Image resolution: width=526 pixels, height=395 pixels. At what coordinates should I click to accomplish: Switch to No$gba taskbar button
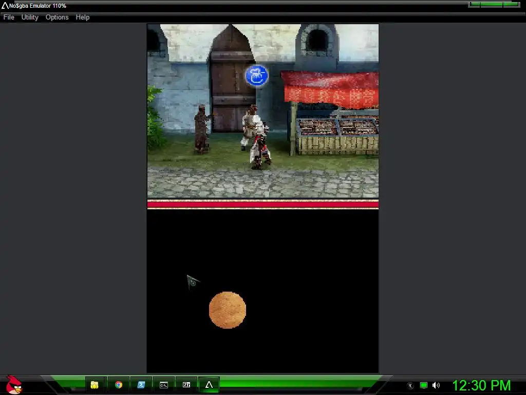click(209, 385)
